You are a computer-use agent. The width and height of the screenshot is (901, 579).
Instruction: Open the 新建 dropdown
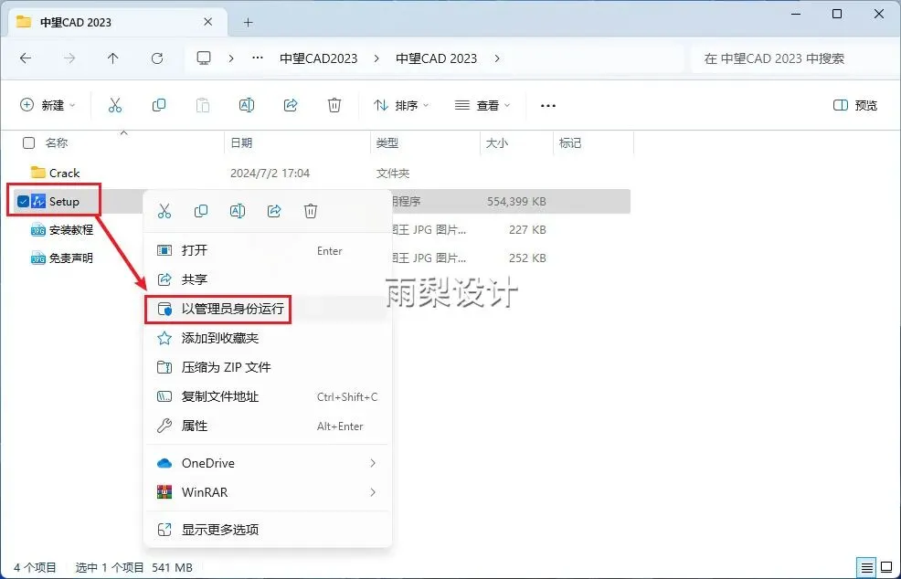(48, 105)
